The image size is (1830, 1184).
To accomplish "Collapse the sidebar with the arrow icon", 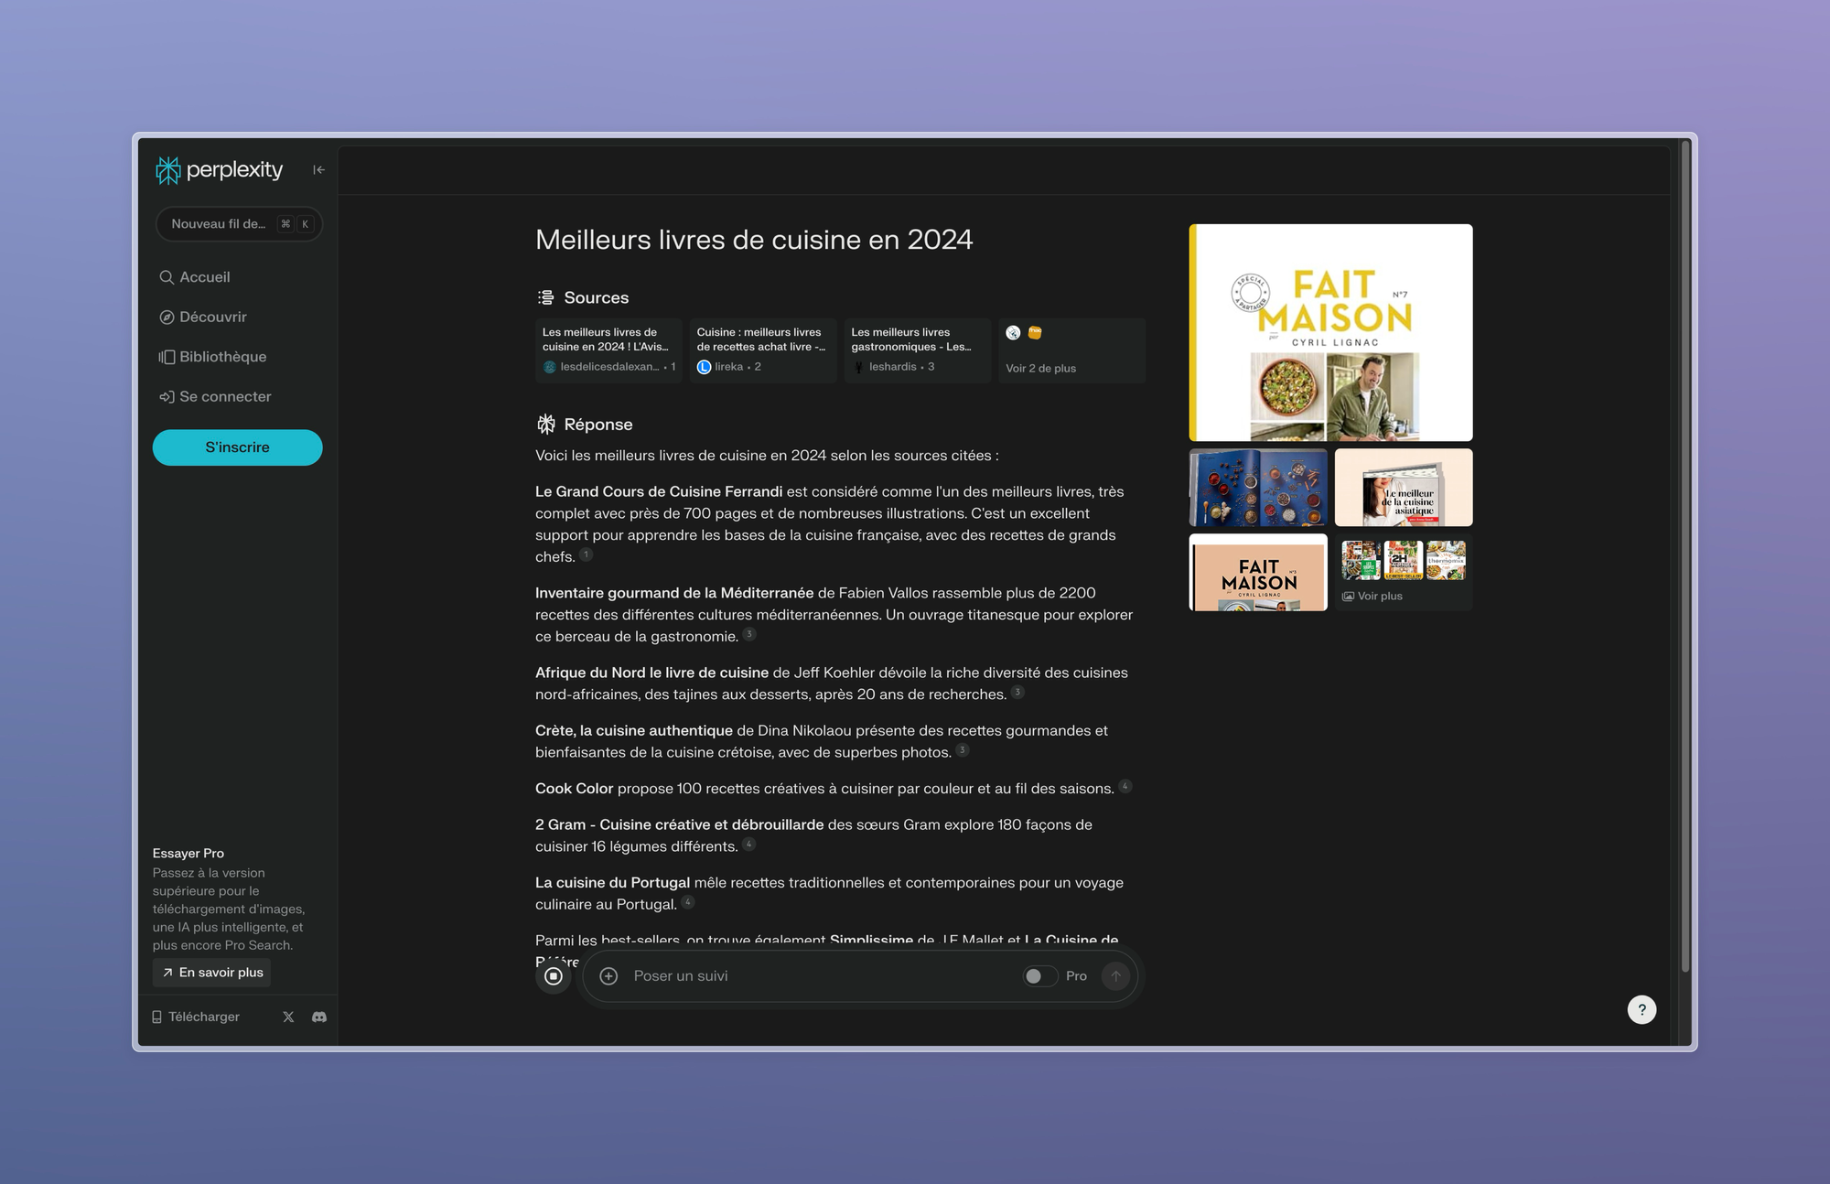I will tap(318, 169).
